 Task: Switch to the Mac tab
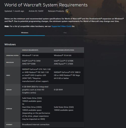65,33
